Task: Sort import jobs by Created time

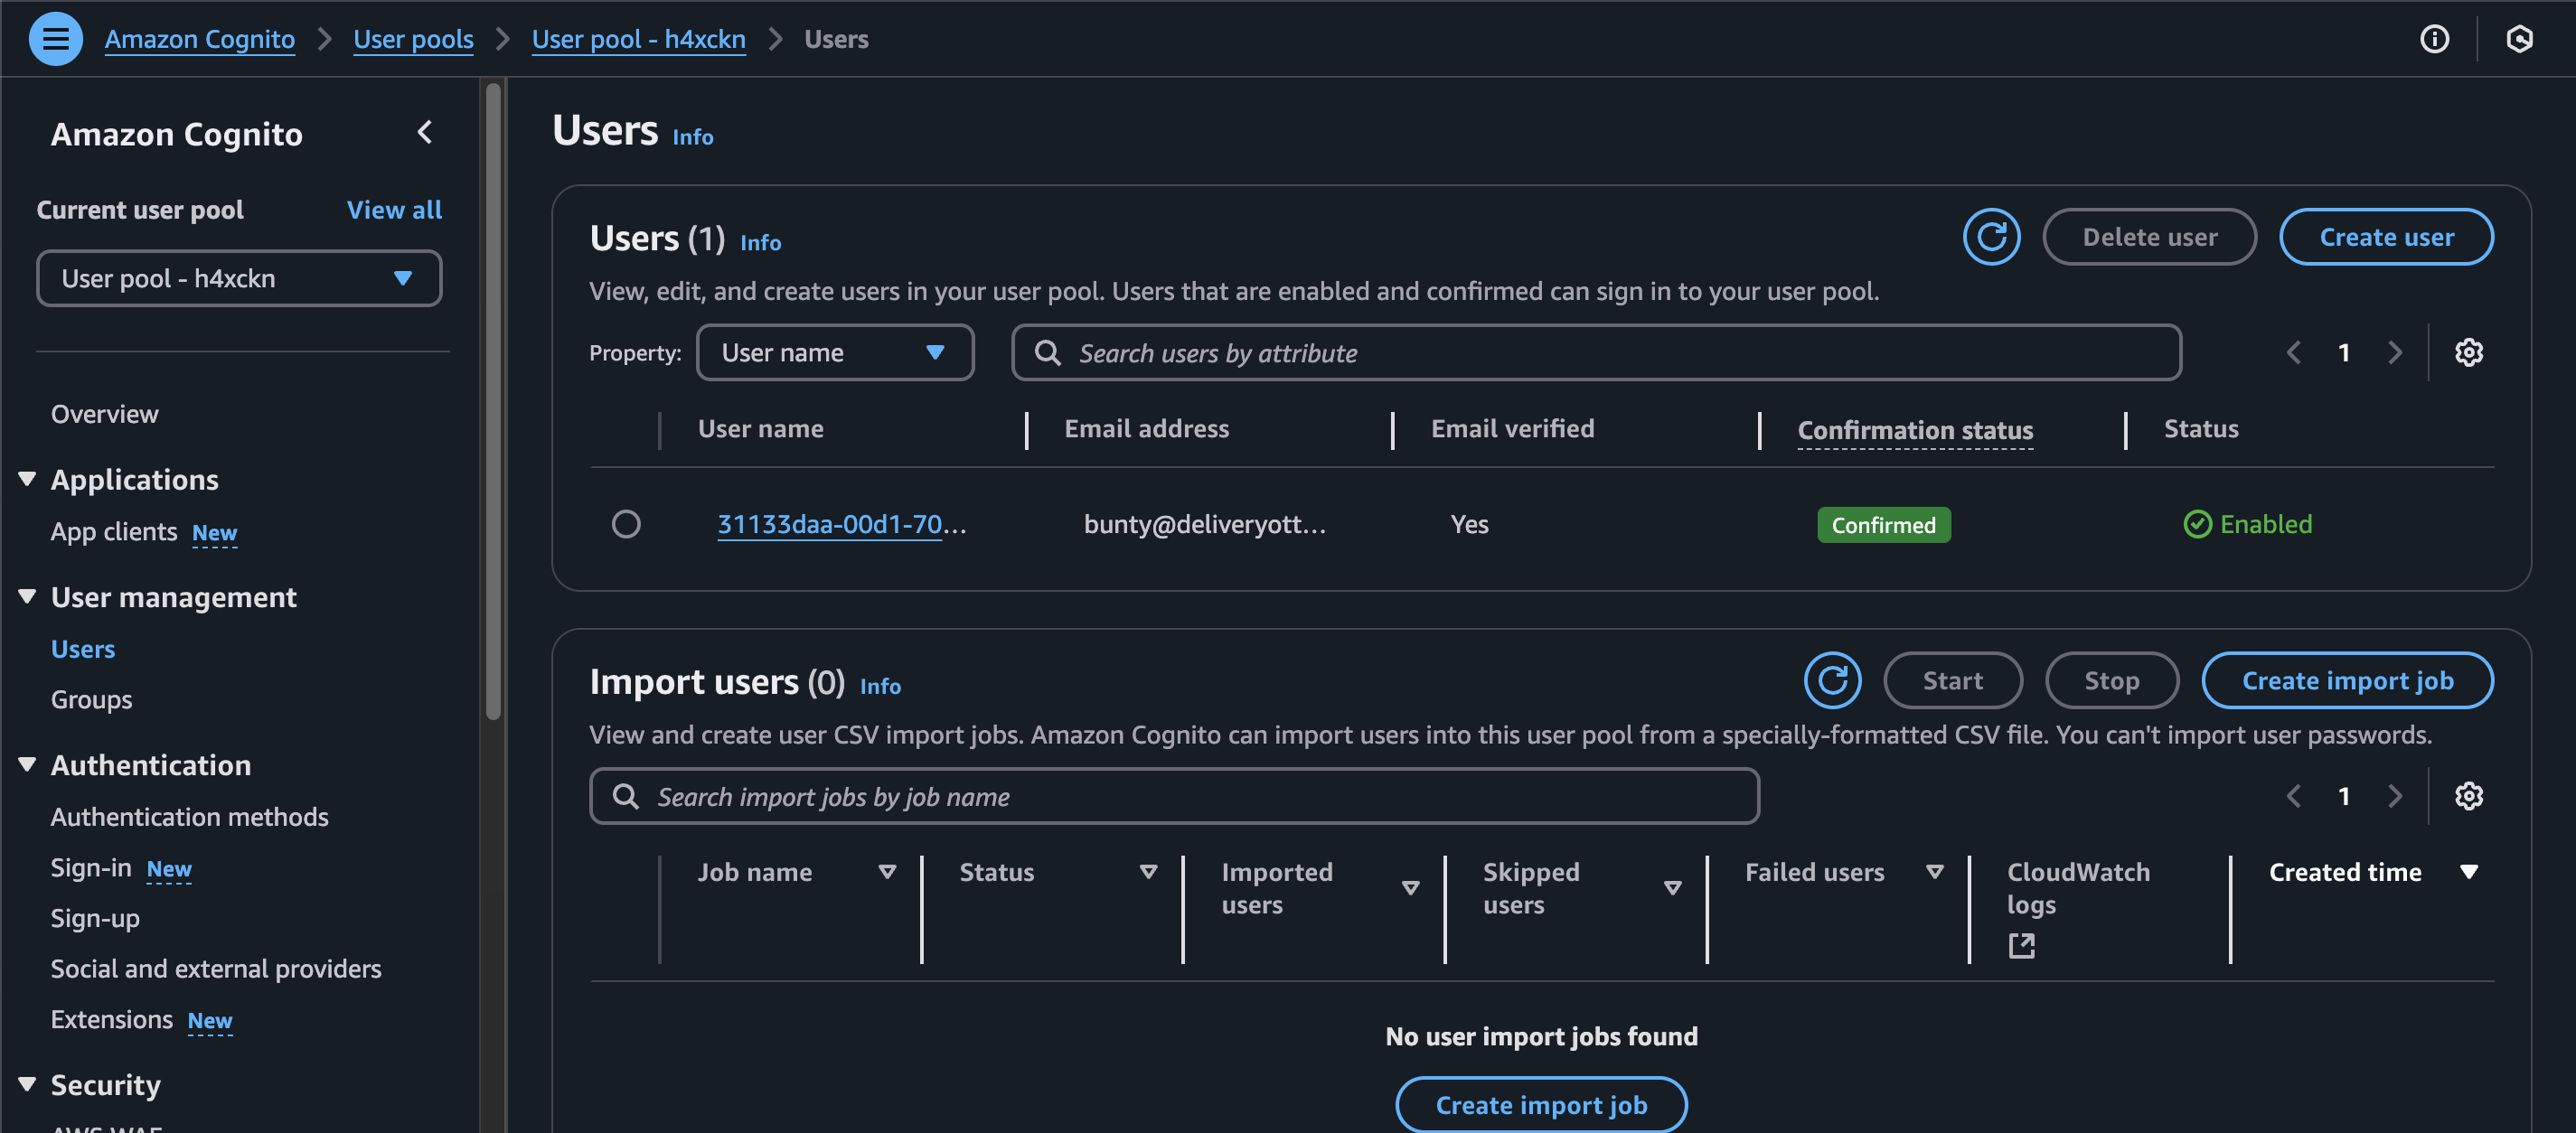Action: click(2468, 872)
